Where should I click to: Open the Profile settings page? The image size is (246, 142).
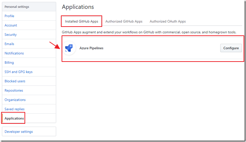(29, 16)
